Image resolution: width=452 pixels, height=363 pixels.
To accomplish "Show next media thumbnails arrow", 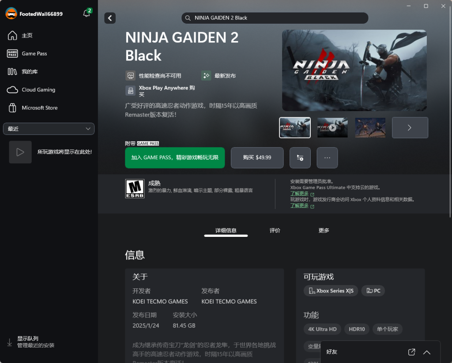I will pos(410,127).
